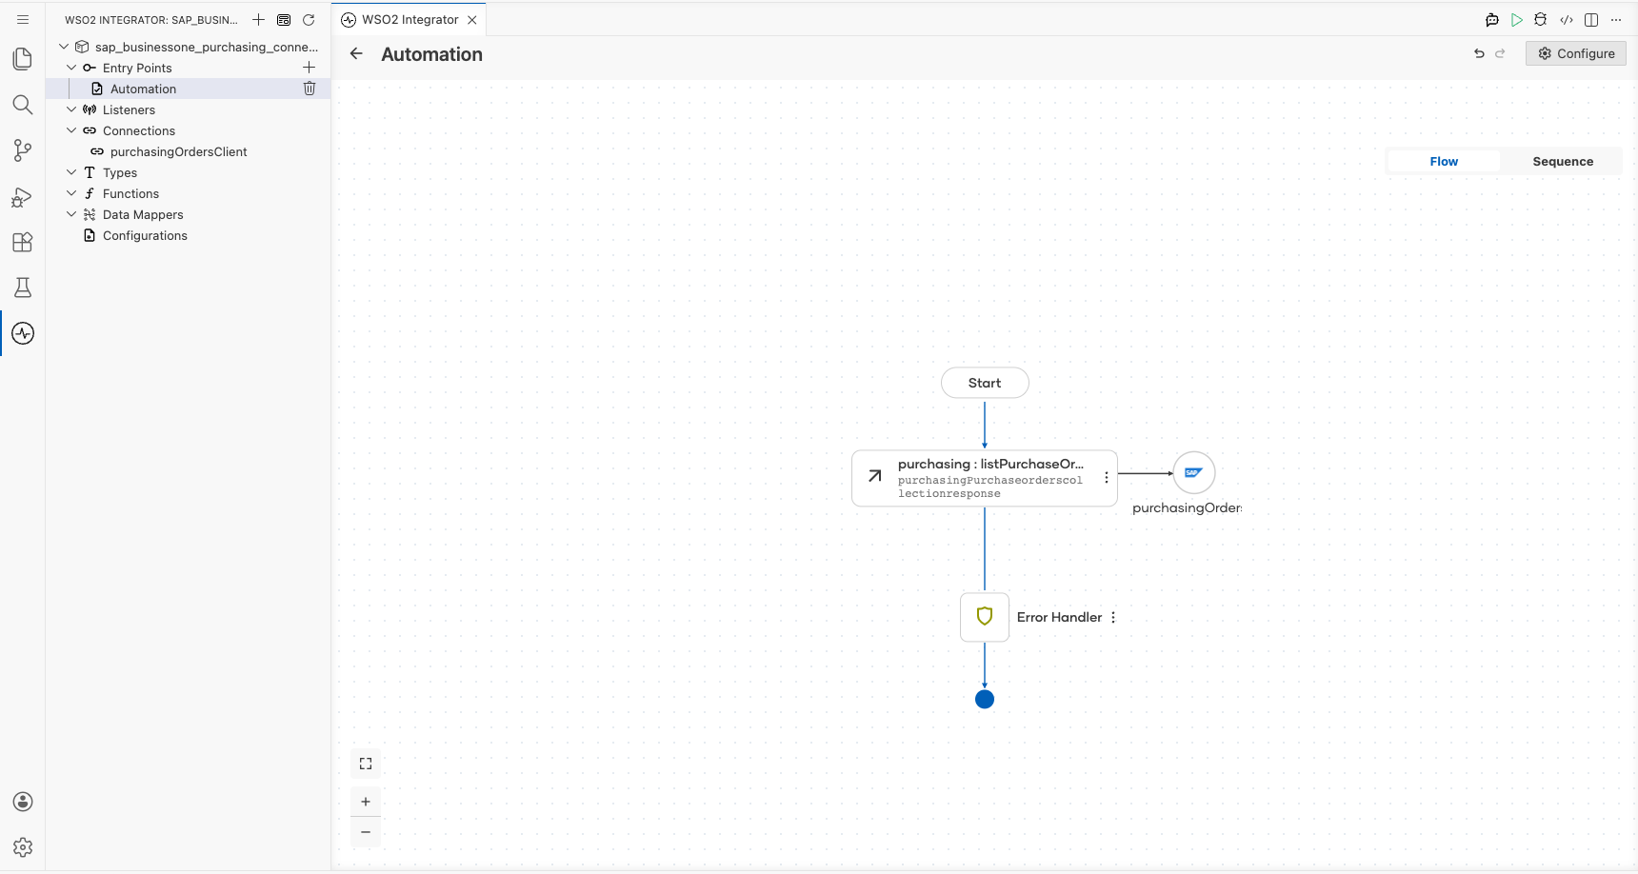Open the Source Control view
1638x874 pixels.
tap(23, 150)
